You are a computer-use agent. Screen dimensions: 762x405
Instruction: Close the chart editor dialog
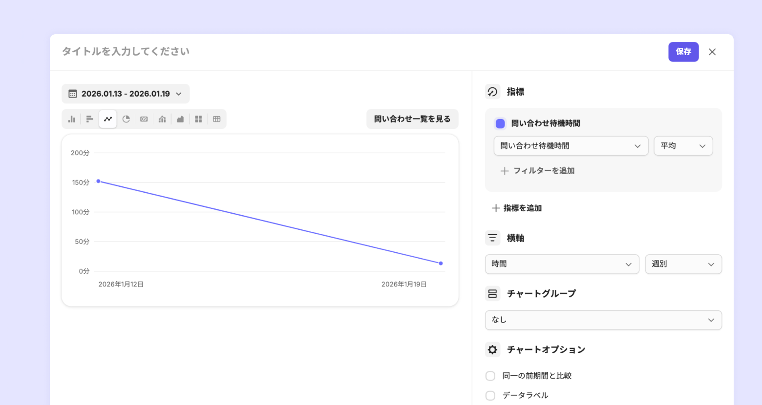click(x=712, y=52)
